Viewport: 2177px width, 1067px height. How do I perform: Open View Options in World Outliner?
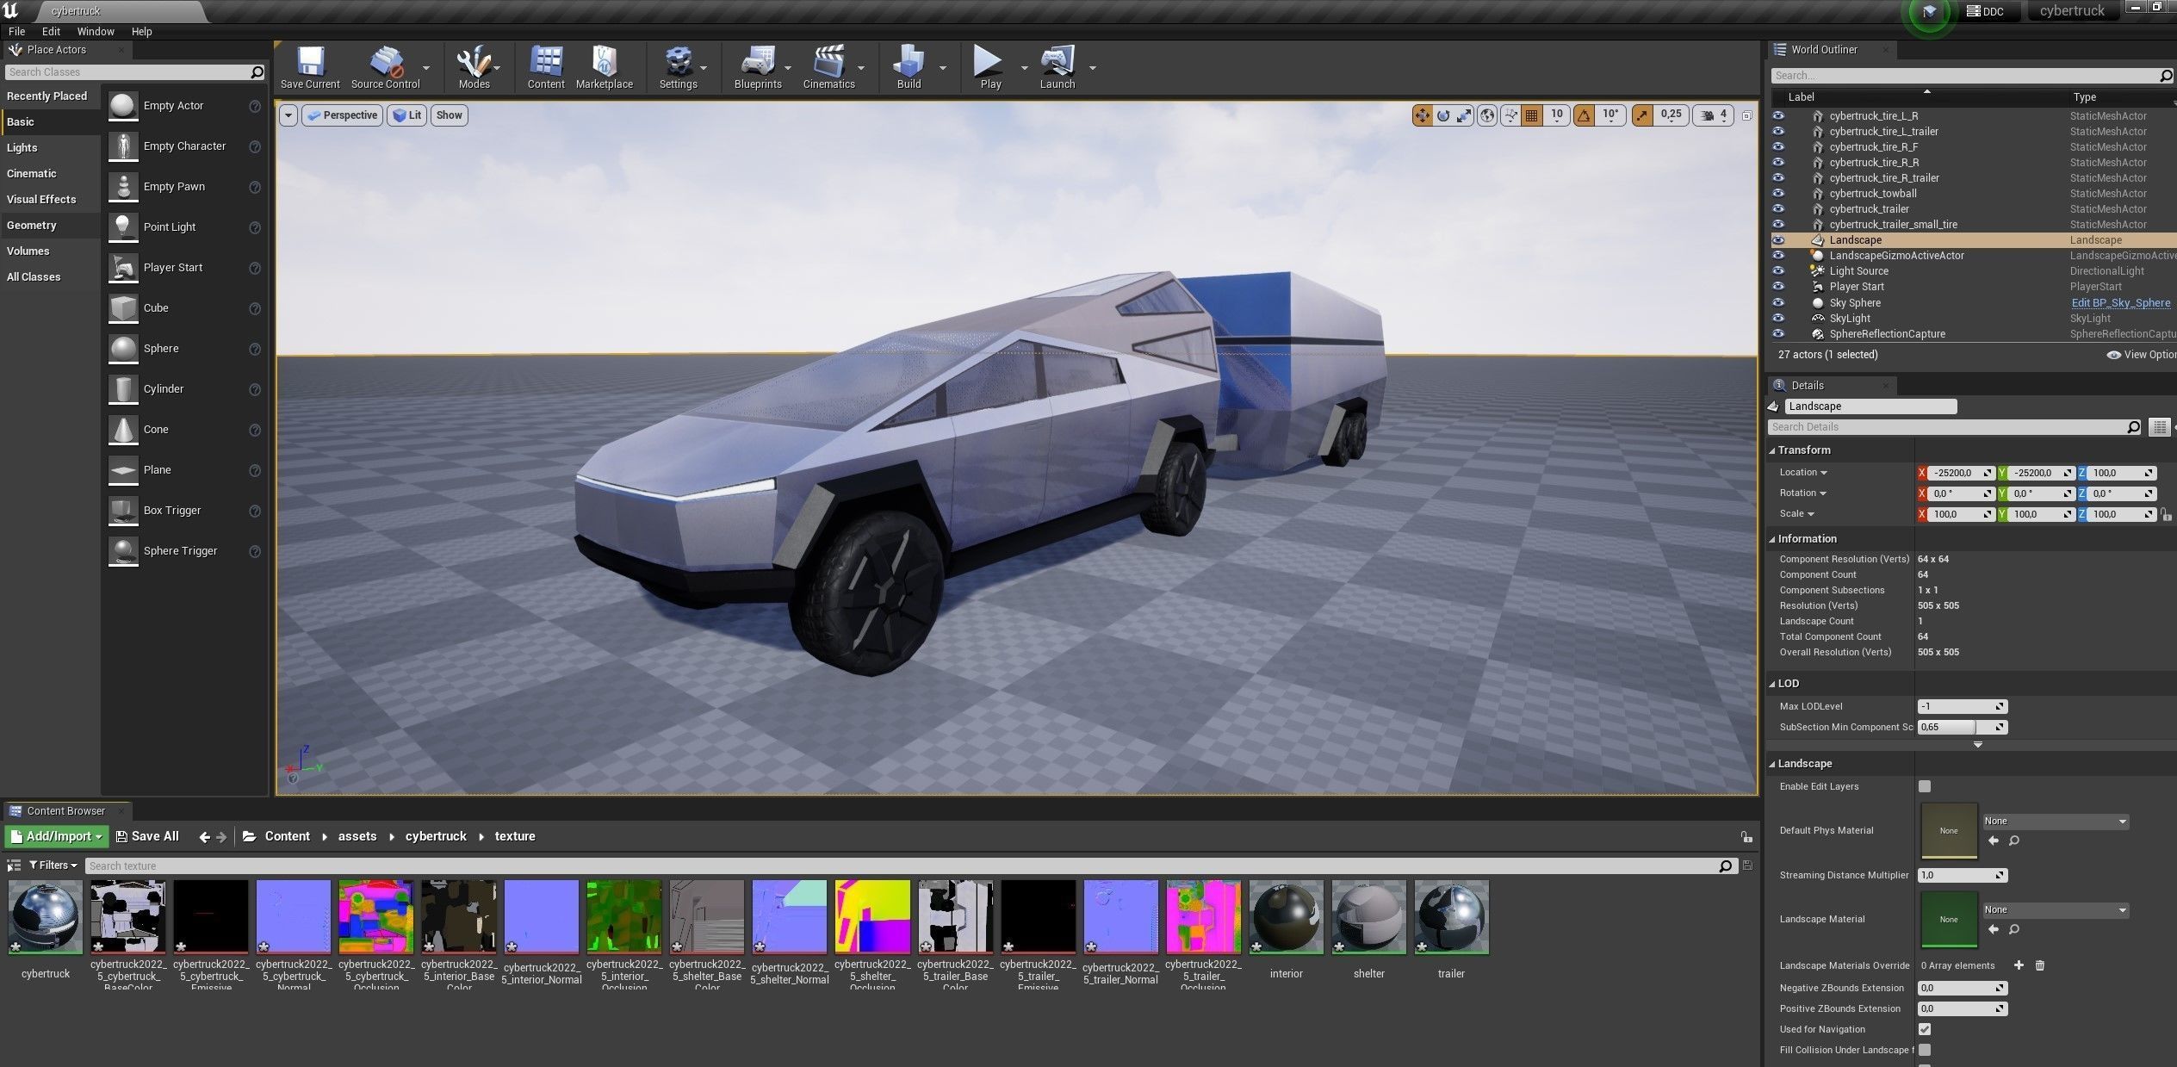2142,355
